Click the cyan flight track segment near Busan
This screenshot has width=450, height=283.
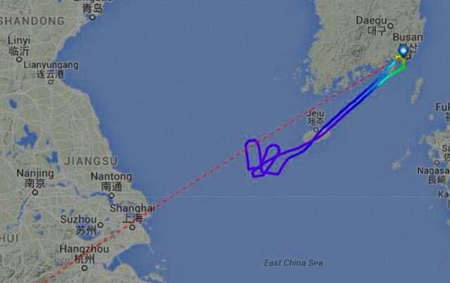pyautogui.click(x=386, y=73)
